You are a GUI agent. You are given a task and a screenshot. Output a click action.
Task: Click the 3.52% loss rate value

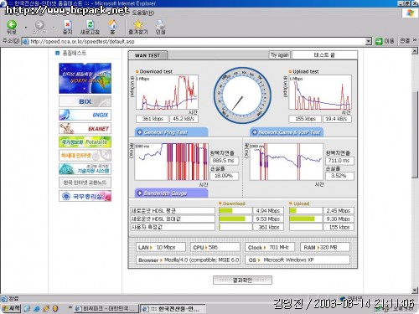tap(339, 176)
